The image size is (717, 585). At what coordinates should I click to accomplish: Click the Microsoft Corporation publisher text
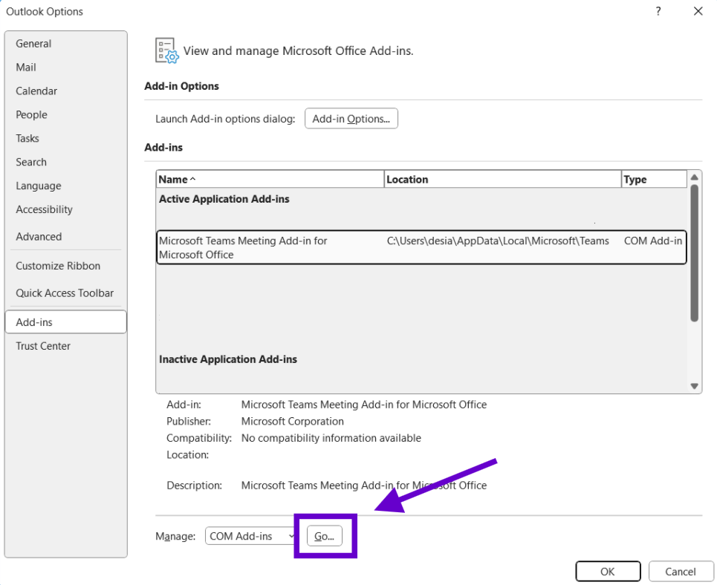(293, 422)
